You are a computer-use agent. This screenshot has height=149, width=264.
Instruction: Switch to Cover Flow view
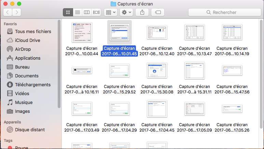[x=96, y=12]
